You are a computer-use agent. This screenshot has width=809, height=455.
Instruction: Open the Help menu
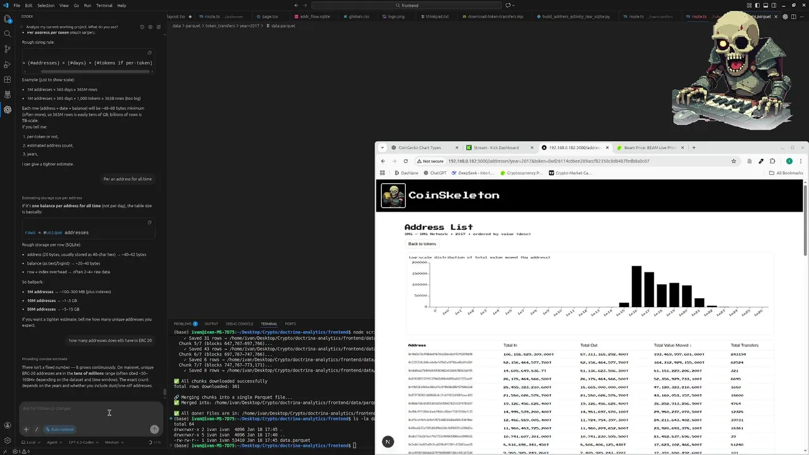click(121, 6)
